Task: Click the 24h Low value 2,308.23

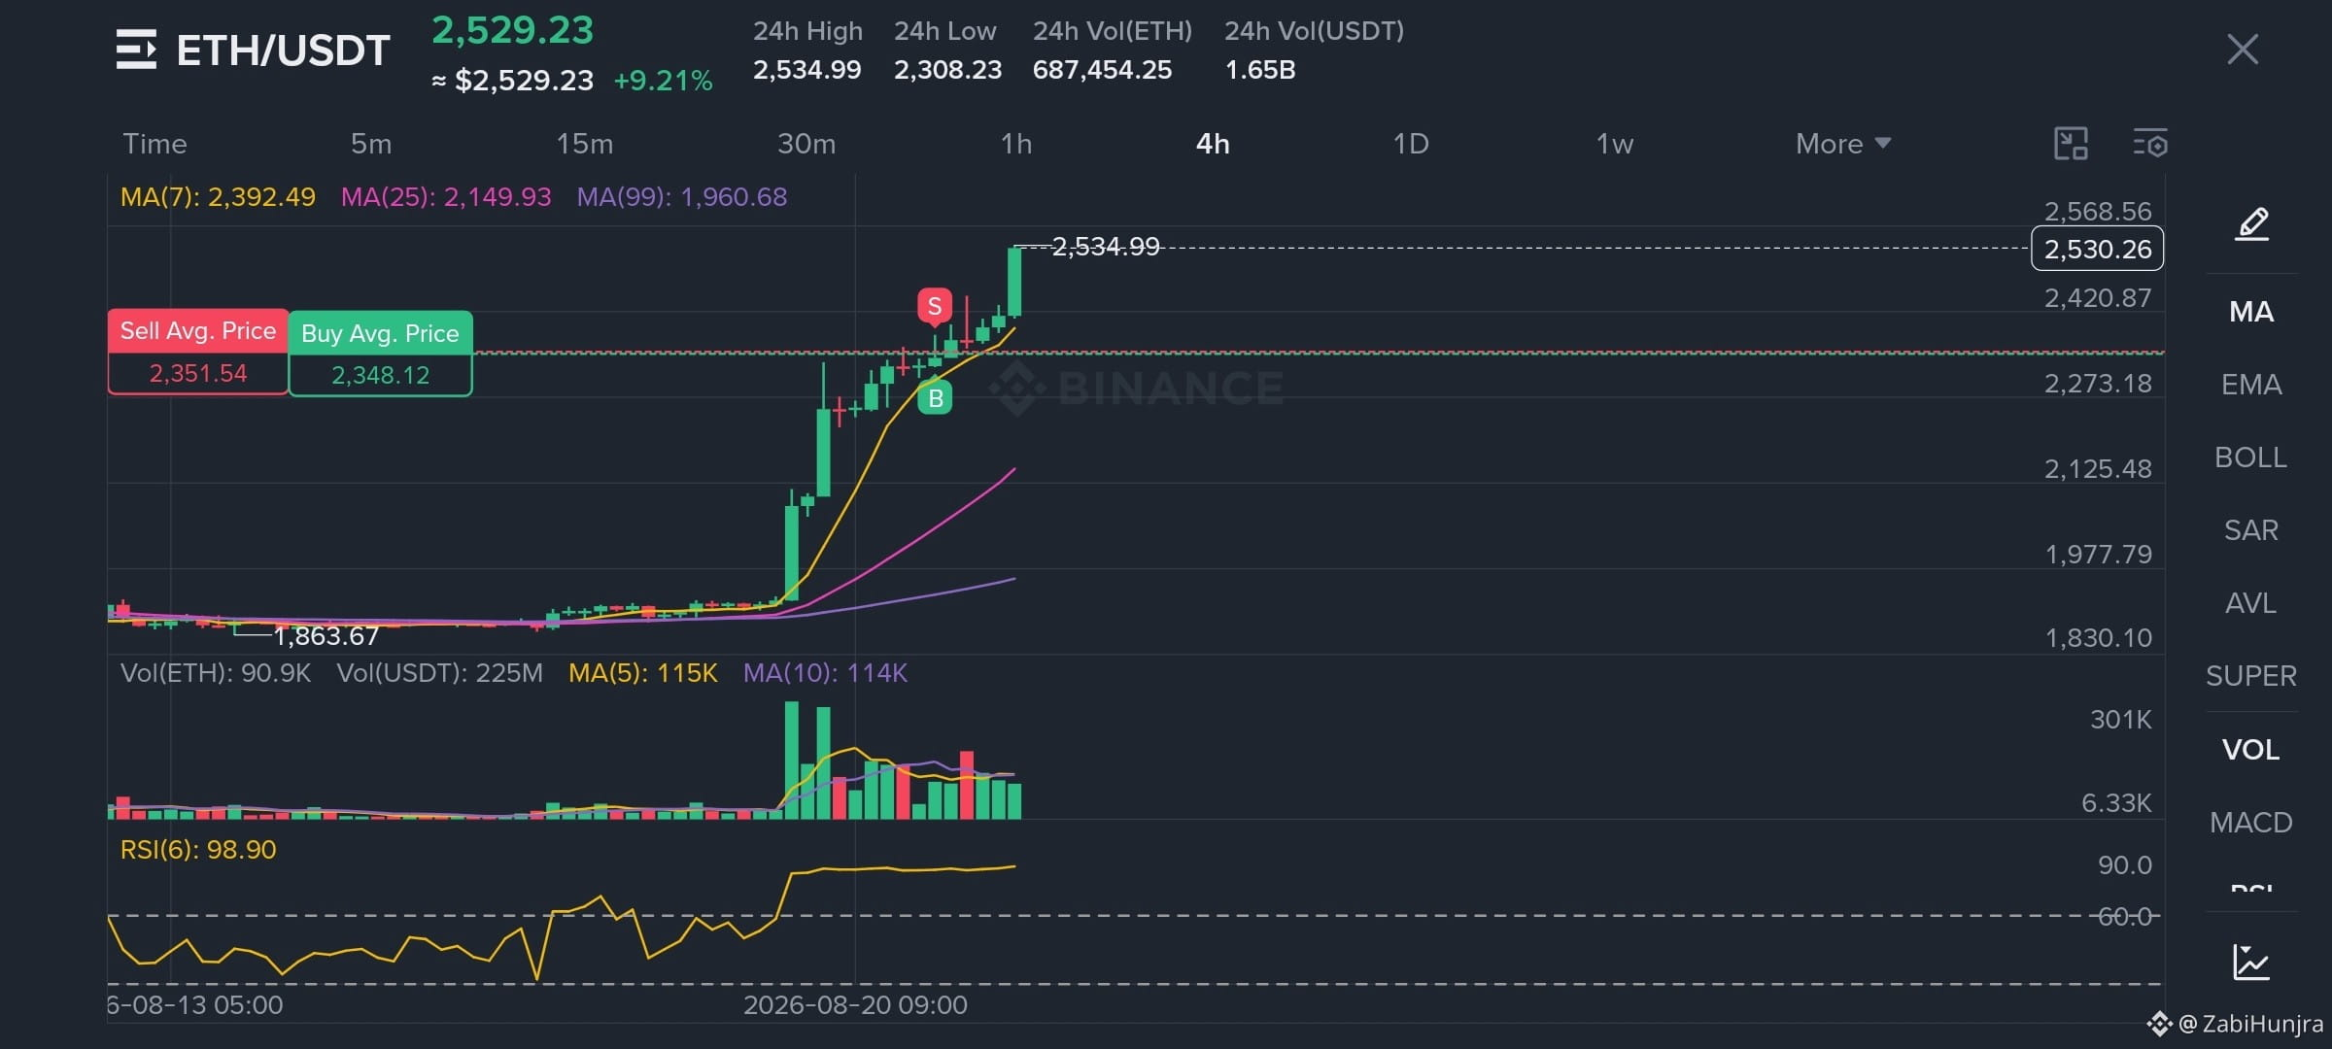Action: click(x=947, y=70)
